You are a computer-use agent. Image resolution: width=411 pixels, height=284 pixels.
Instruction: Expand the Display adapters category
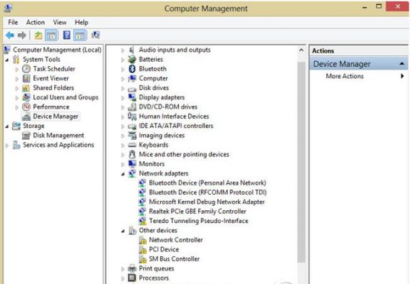point(123,98)
